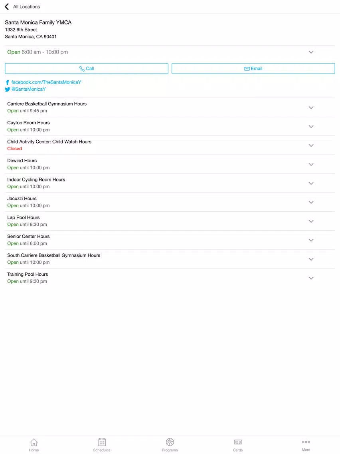The width and height of the screenshot is (340, 454).
Task: Open the More tab
Action: point(306,445)
